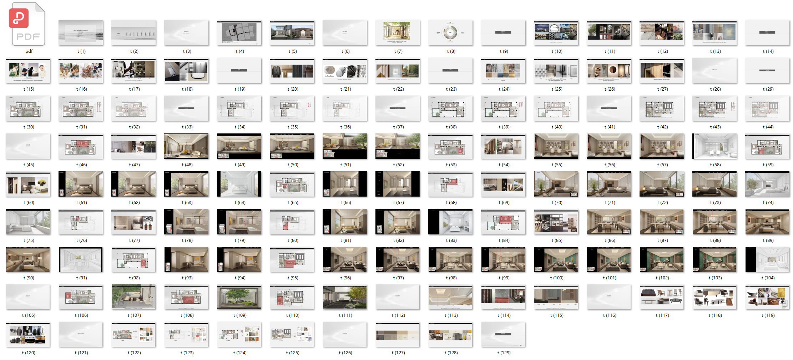Click furniture collage thumbnail t (117)
The width and height of the screenshot is (793, 360).
[662, 297]
